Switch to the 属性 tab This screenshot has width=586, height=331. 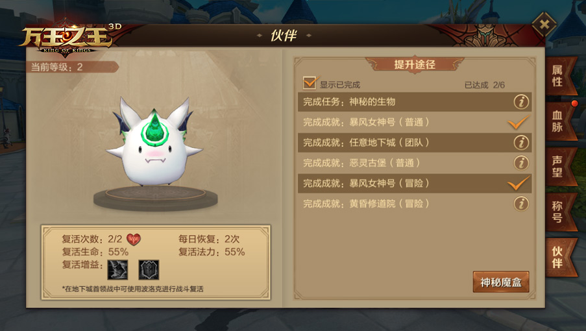559,75
